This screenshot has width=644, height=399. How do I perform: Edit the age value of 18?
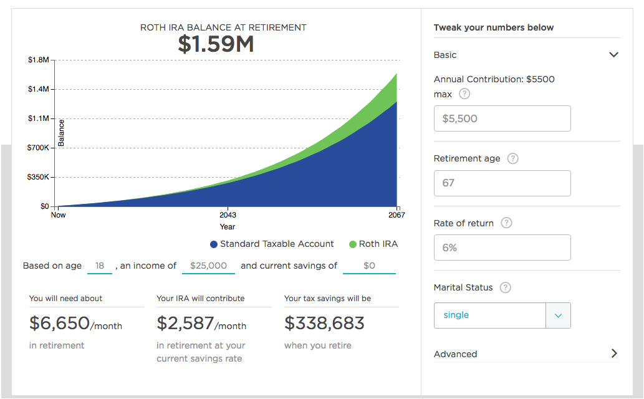[100, 266]
